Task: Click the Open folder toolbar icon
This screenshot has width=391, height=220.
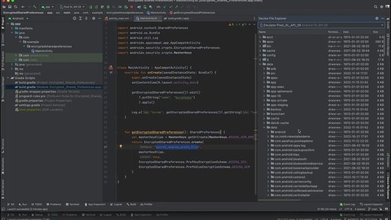Action: pos(4,7)
